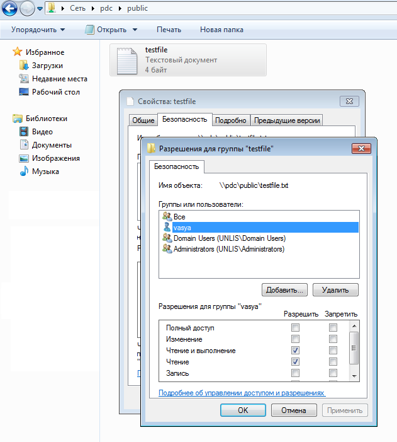
Task: Expand the Упорядочить dropdown menu
Action: click(x=38, y=30)
